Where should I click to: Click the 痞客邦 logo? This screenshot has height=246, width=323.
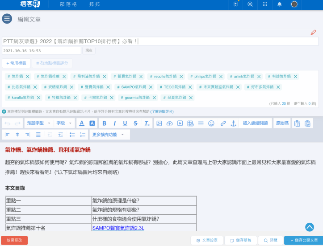pyautogui.click(x=30, y=4)
